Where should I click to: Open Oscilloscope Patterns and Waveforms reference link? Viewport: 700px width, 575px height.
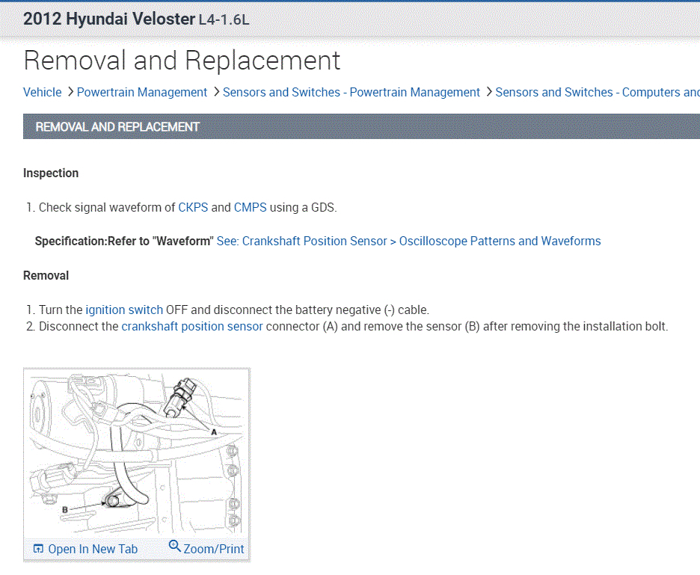408,241
